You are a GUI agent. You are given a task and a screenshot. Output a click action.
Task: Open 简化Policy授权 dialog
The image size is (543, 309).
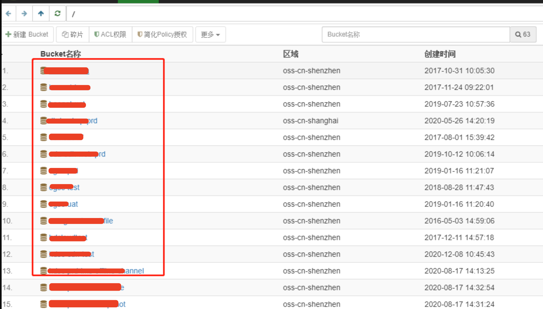tap(162, 34)
